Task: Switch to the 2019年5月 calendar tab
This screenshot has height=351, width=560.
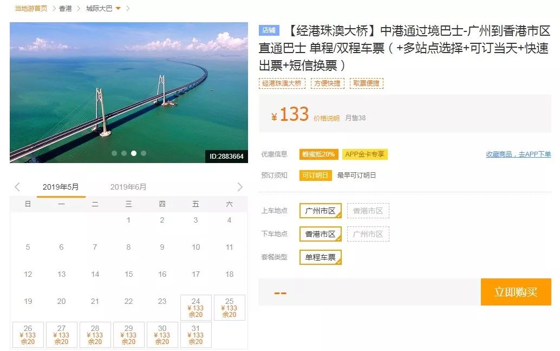Action: [62, 186]
